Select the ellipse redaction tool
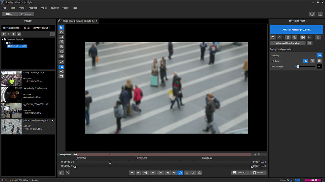Screen dimensions: 325x182 [61, 32]
